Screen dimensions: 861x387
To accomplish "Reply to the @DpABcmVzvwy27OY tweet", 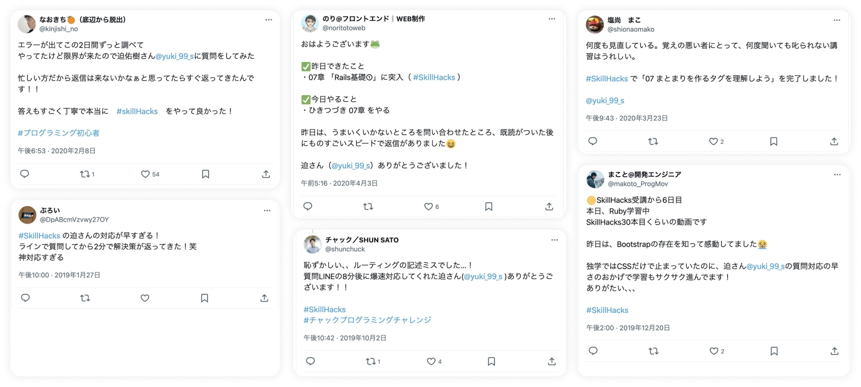I will point(25,298).
